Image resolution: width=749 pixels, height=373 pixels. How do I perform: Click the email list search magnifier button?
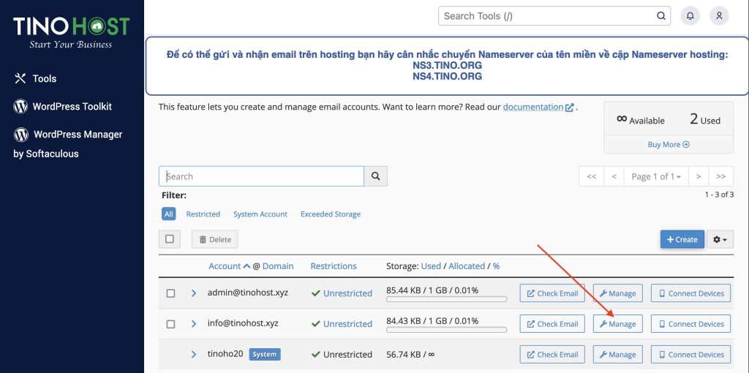tap(376, 176)
